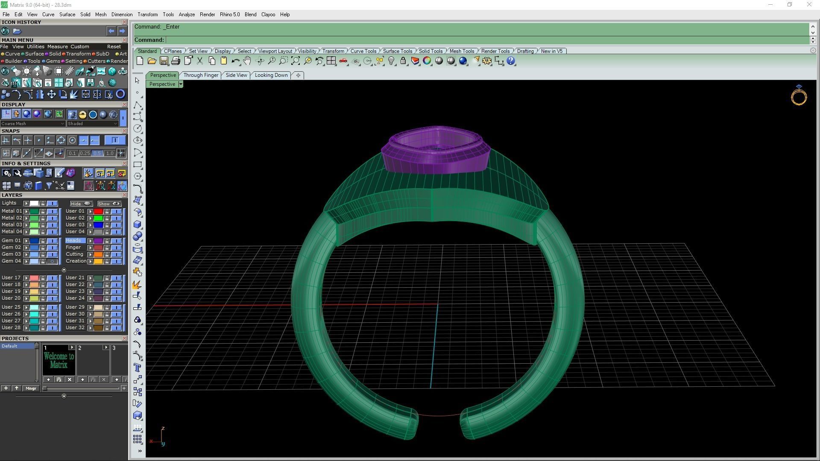820x461 pixels.
Task: Select the Box solid tool in side toolbar
Action: 138,224
